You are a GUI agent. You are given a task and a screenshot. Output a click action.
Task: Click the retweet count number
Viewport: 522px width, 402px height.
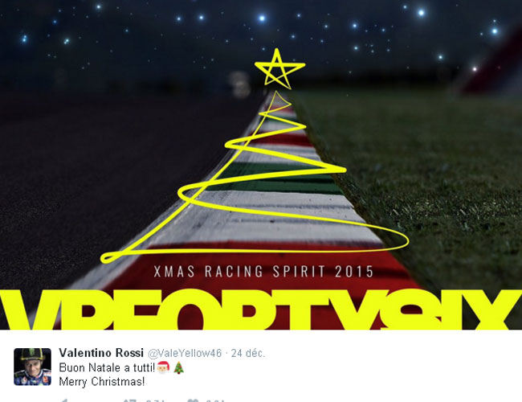click(x=156, y=400)
